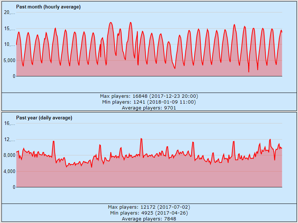This screenshot has height=223, width=298.
Task: Click the '4,000' axis label on yearly chart
Action: [10, 171]
